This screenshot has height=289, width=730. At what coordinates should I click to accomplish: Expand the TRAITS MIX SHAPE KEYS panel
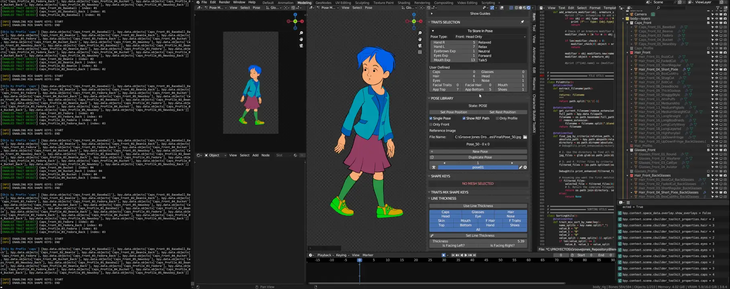(429, 192)
